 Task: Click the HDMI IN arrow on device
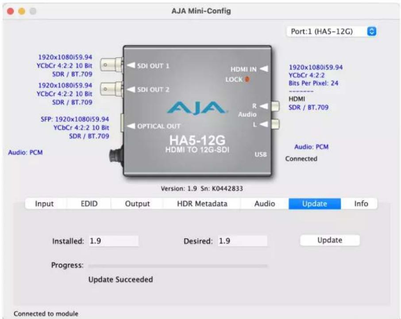coord(264,69)
